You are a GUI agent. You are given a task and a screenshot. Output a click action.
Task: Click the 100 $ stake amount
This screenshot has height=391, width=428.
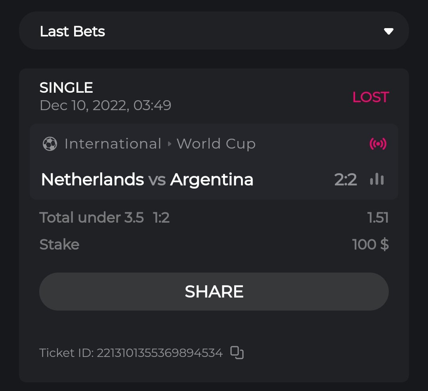(370, 244)
